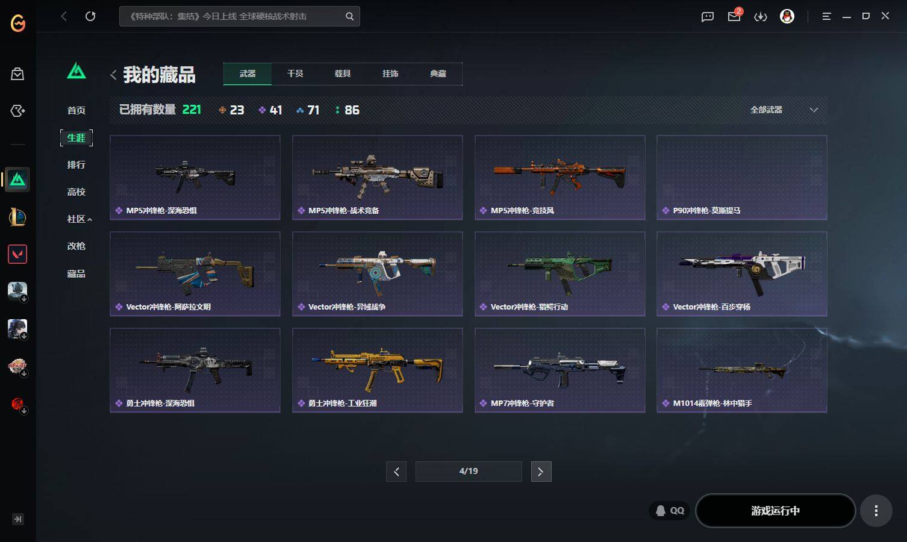Click the green rarity count 86
Screen dimensions: 907x542
[x=347, y=110]
